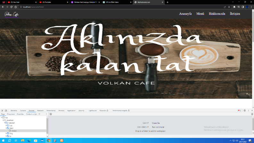
Task: Open the Performance DevTools tab
Action: coord(51,111)
